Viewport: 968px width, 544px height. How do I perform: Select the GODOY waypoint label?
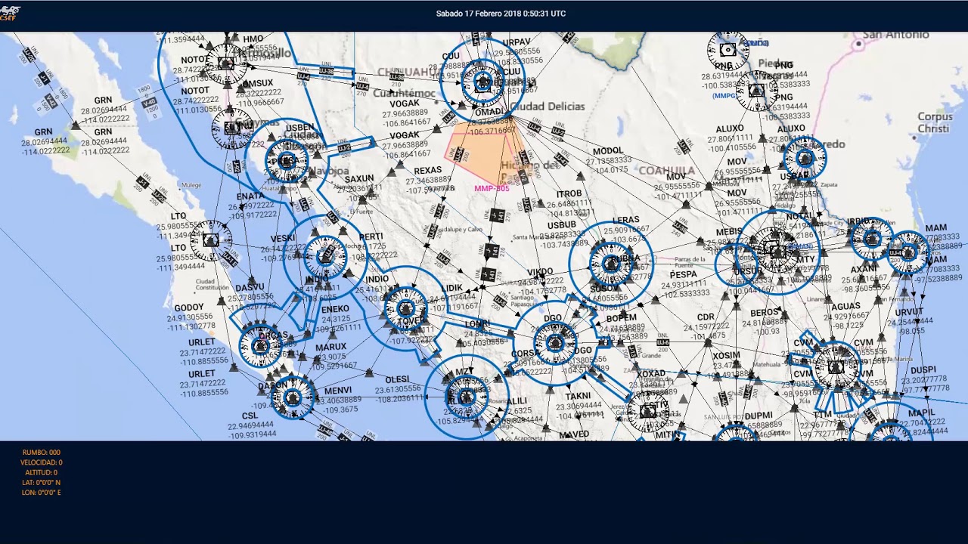click(x=189, y=308)
